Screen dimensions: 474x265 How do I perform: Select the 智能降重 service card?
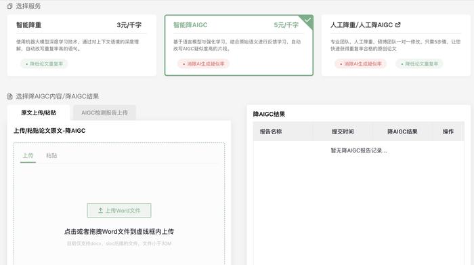(82, 45)
